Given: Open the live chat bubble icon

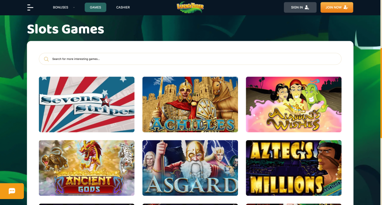Looking at the screenshot, I should click(12, 191).
